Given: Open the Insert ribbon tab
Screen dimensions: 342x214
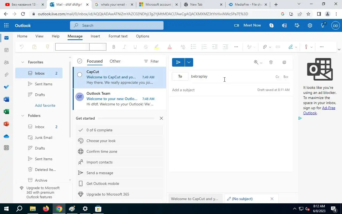Looking at the screenshot, I should click(x=95, y=36).
